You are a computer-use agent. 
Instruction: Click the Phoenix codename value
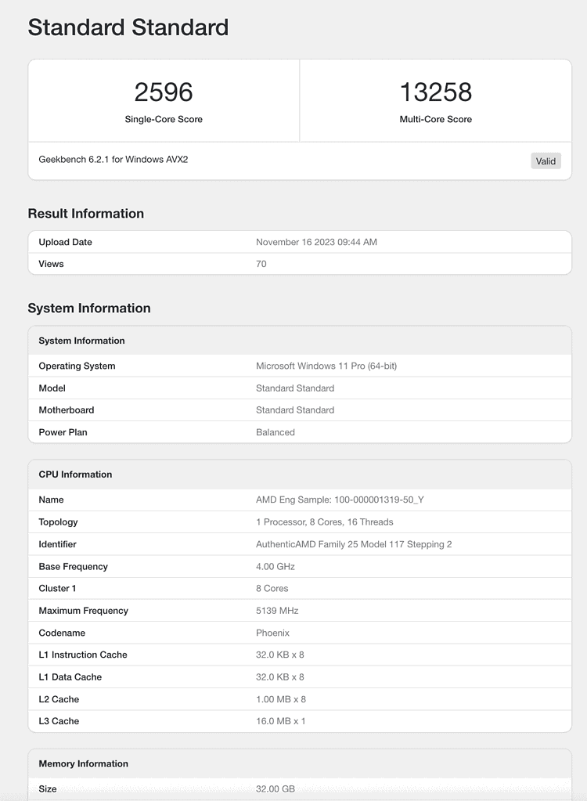(x=272, y=633)
